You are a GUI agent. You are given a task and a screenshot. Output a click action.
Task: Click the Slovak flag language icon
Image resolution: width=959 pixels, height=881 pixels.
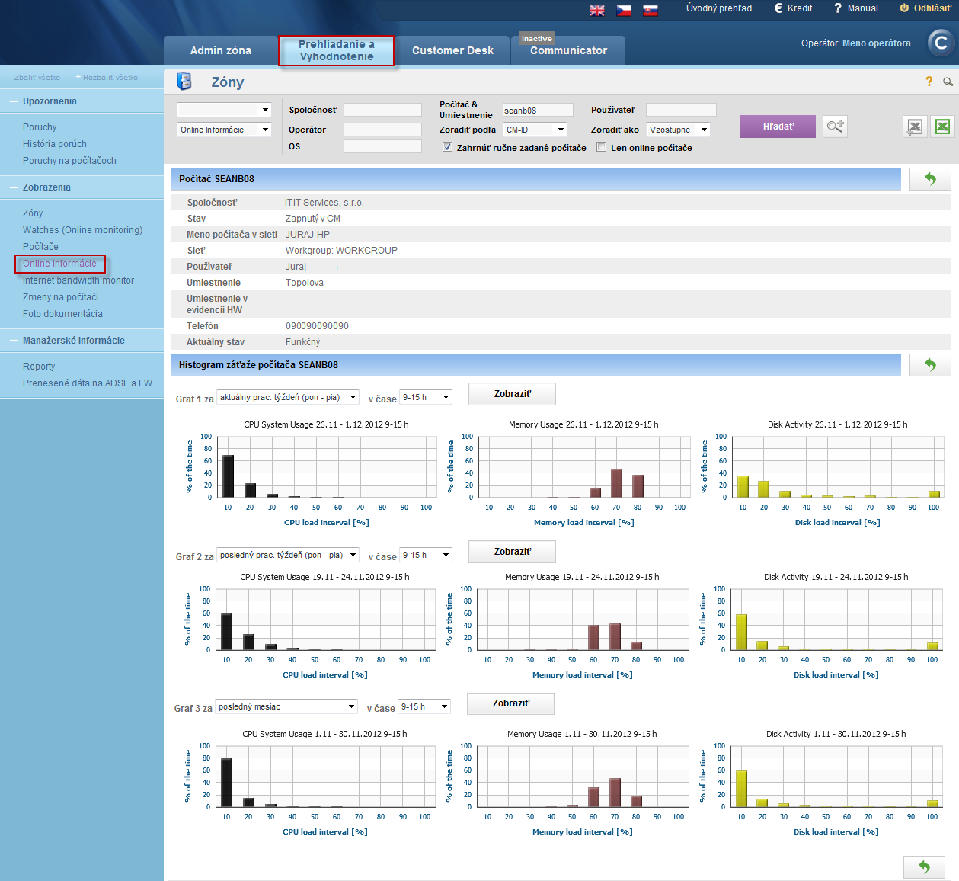click(x=650, y=10)
